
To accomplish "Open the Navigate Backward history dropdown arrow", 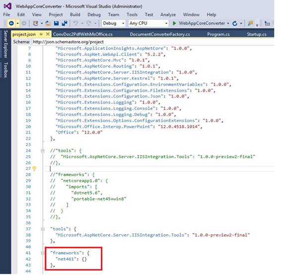I will 17,24.
